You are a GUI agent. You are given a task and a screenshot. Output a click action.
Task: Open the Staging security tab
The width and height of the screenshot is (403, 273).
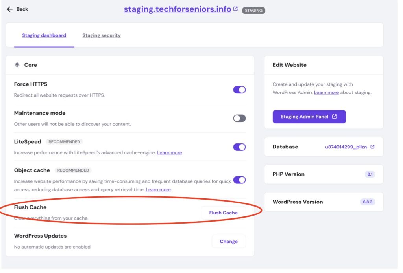[x=102, y=35]
